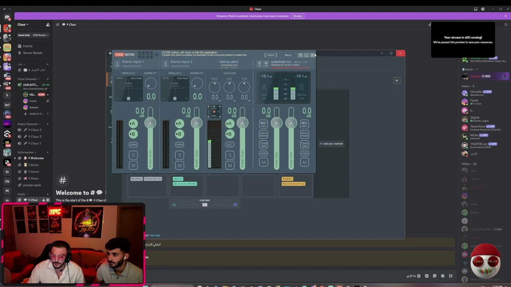Viewport: 511px width, 287px height.
Task: Click the Stereo Input 1 Intellipan panel
Action: (129, 88)
